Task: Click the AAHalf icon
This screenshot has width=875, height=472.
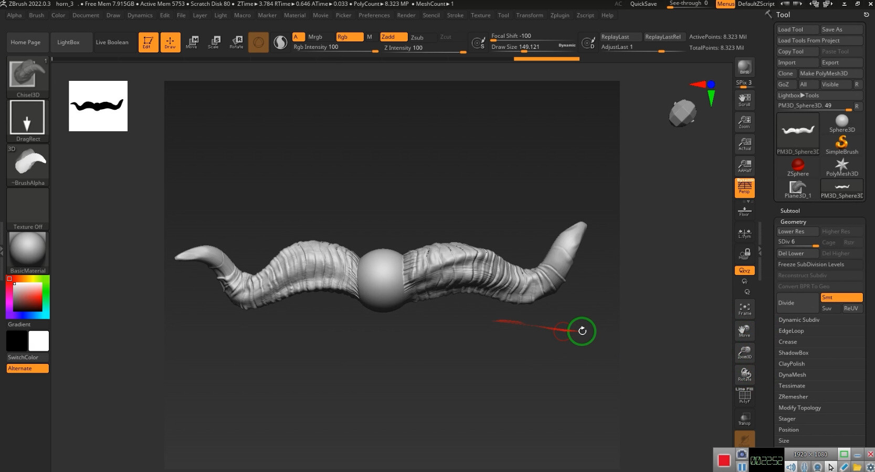Action: point(744,165)
